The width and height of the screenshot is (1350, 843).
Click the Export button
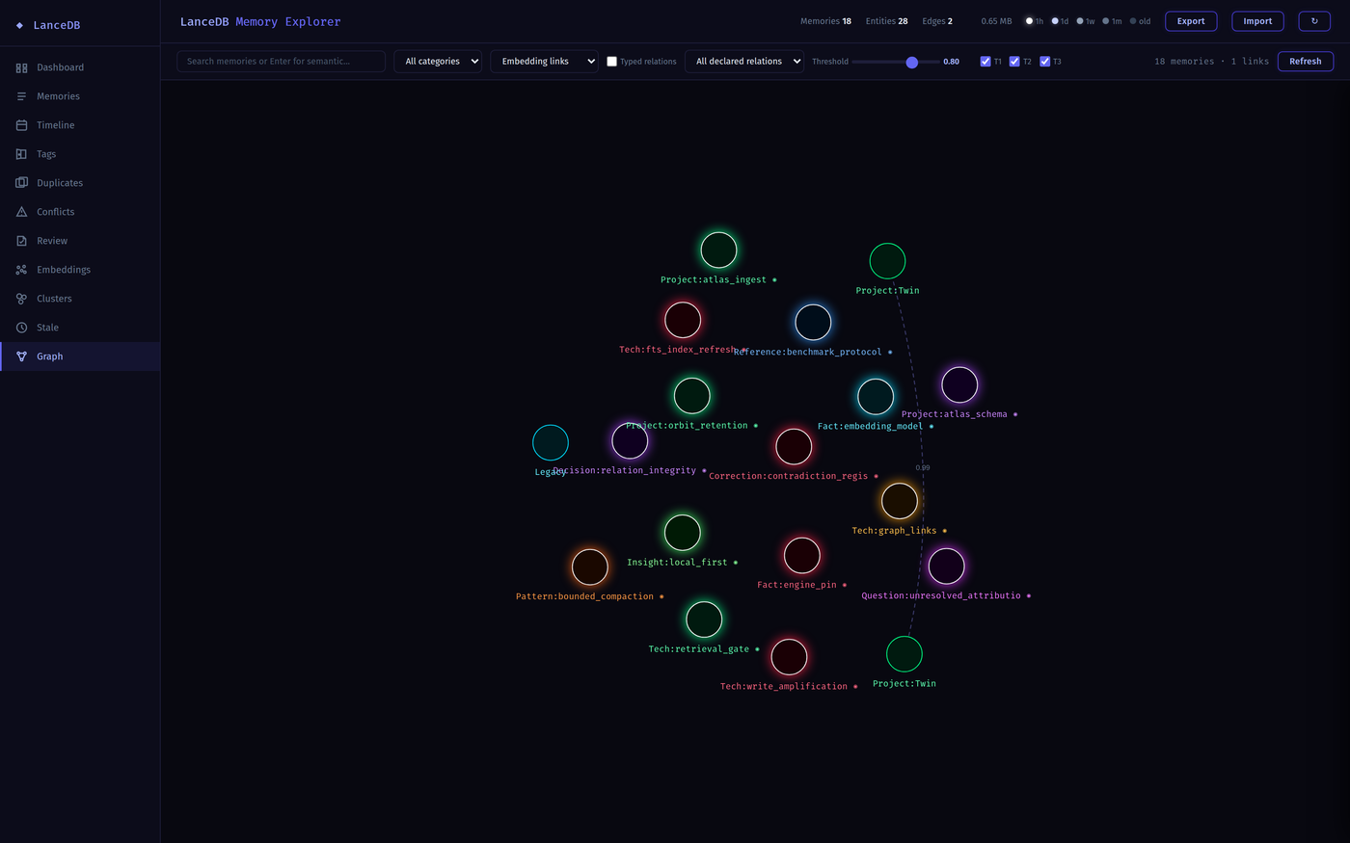(x=1191, y=21)
